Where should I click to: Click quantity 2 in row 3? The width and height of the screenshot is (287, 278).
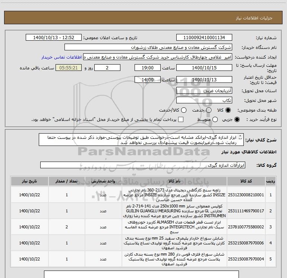(x=67, y=227)
